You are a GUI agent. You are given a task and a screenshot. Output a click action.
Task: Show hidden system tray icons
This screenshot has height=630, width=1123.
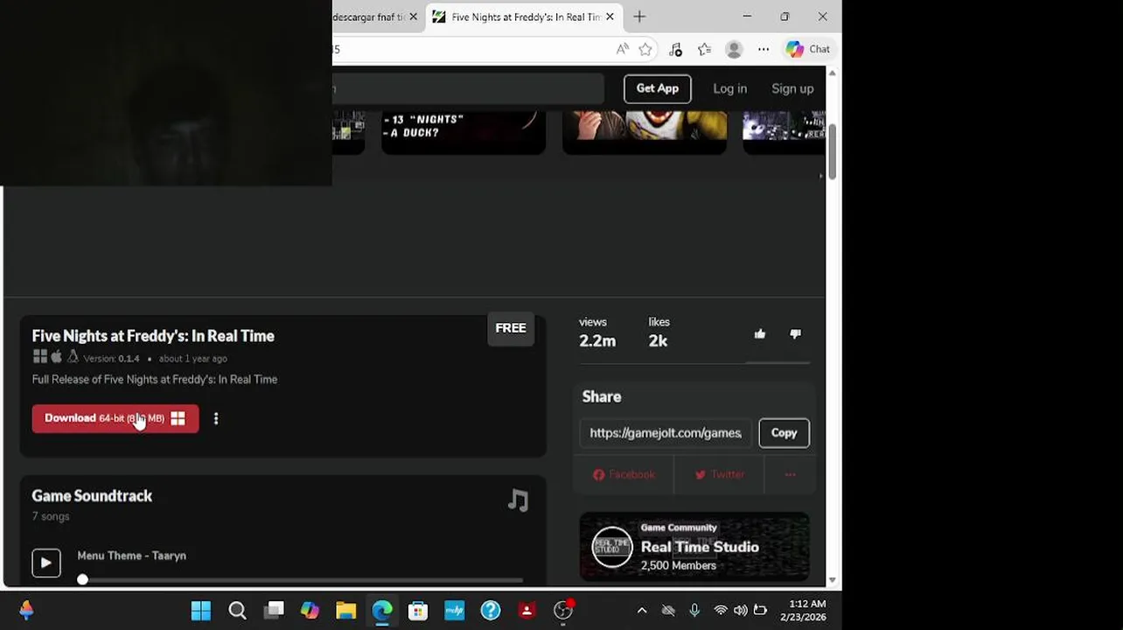[x=641, y=610]
